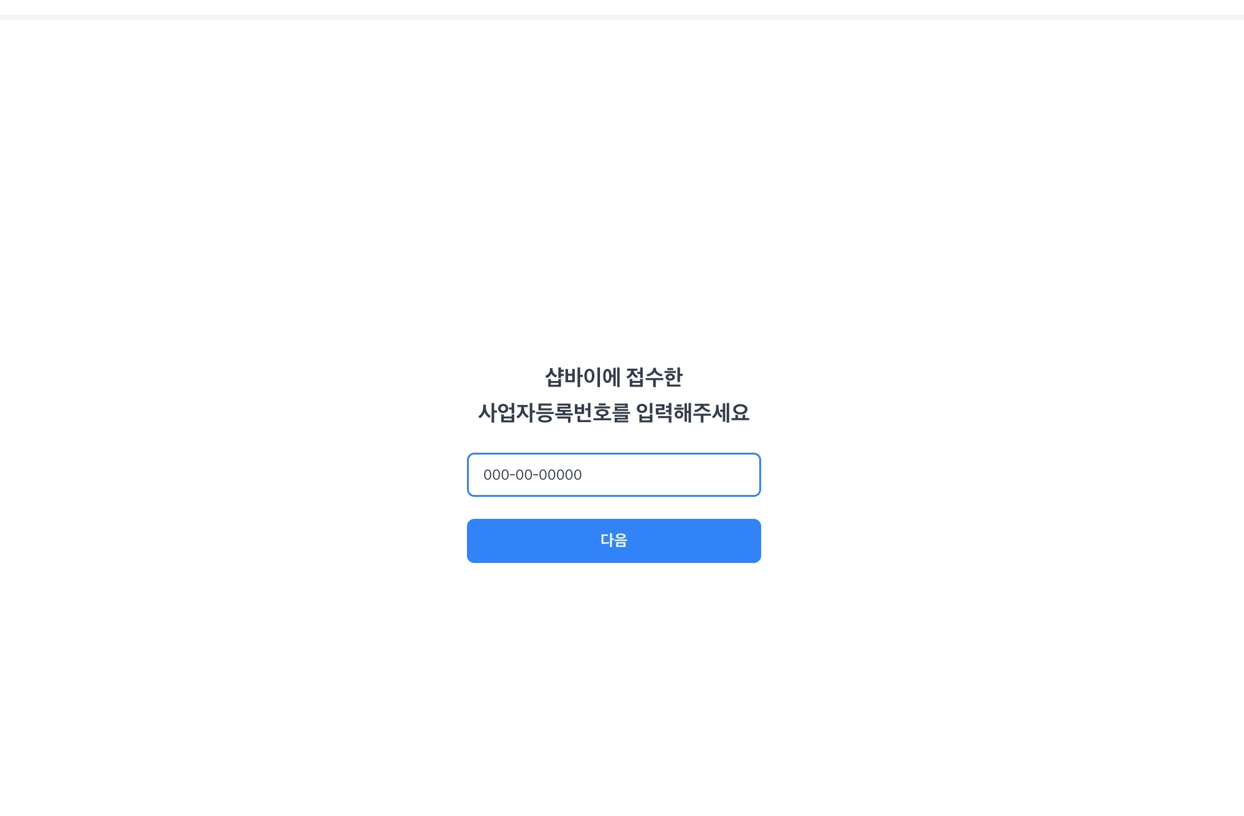Click the 사업자등록번호를 입력해주세요 heading text
The height and width of the screenshot is (816, 1244).
pyautogui.click(x=613, y=413)
